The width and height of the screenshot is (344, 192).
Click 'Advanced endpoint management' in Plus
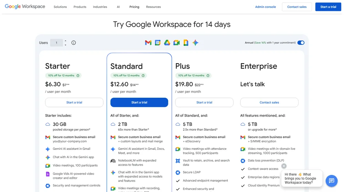[x=205, y=181]
